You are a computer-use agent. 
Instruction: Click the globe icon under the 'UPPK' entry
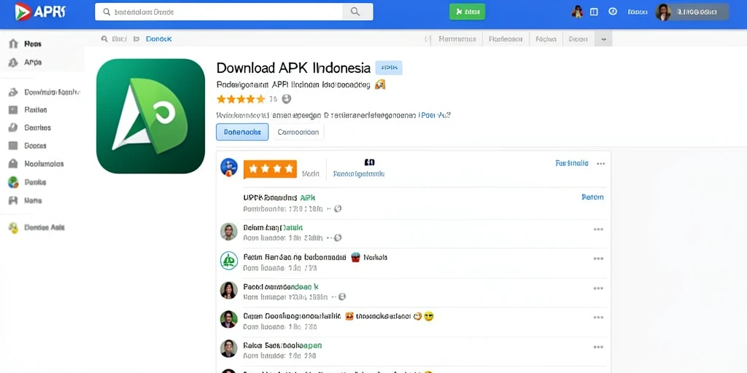click(338, 208)
